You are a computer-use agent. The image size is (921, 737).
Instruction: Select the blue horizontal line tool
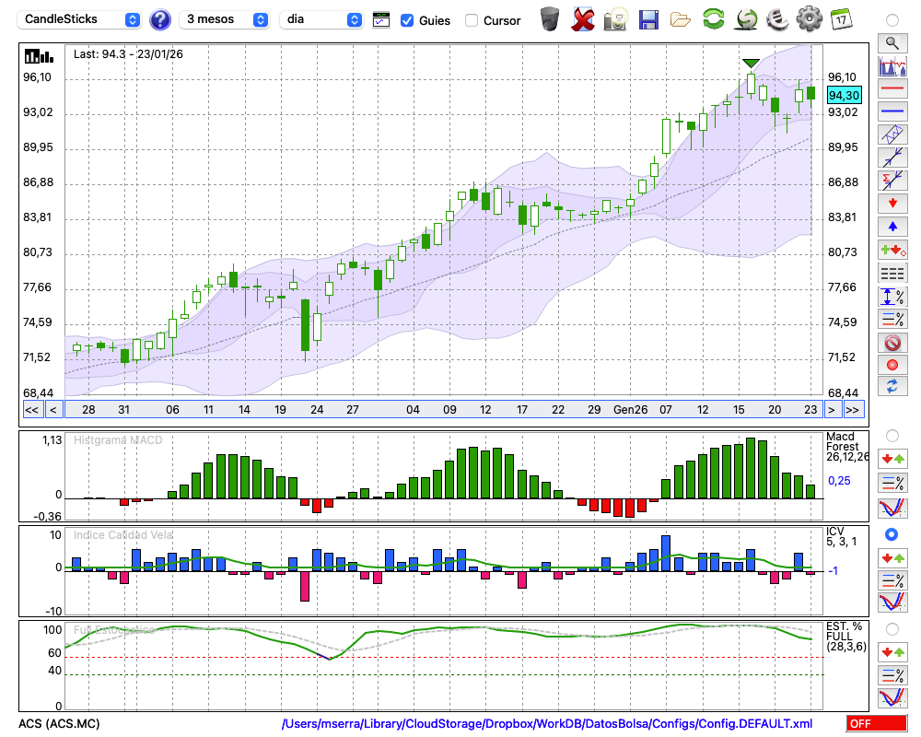892,111
